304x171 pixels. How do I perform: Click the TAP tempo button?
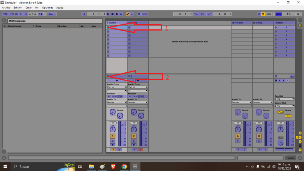click(x=5, y=14)
